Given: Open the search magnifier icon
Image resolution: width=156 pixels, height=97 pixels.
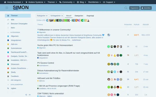Looking at the screenshot, I should tap(126, 8).
